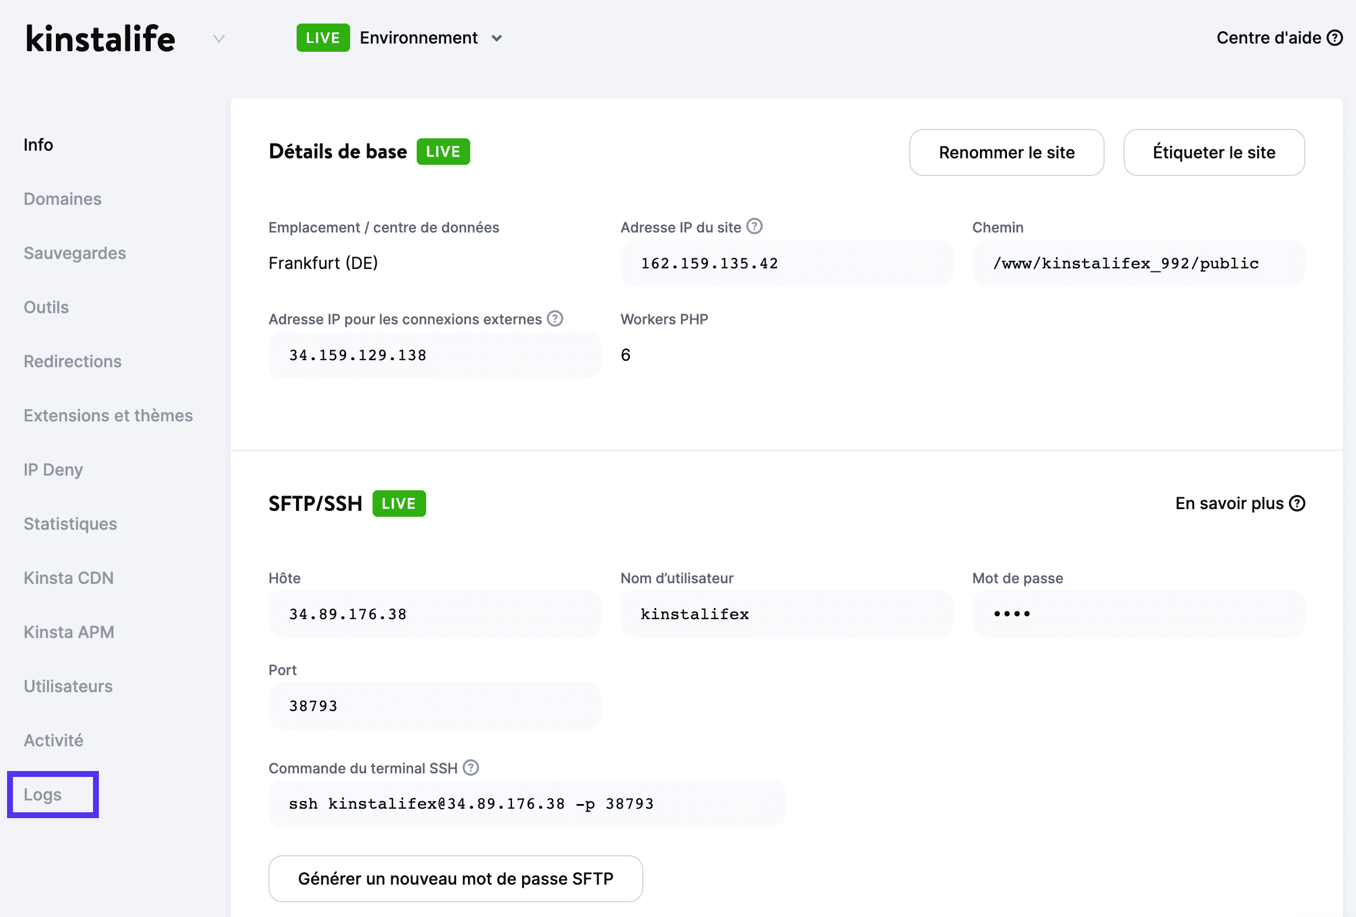The height and width of the screenshot is (917, 1356).
Task: Open Extensions et thèmes page
Action: (108, 416)
